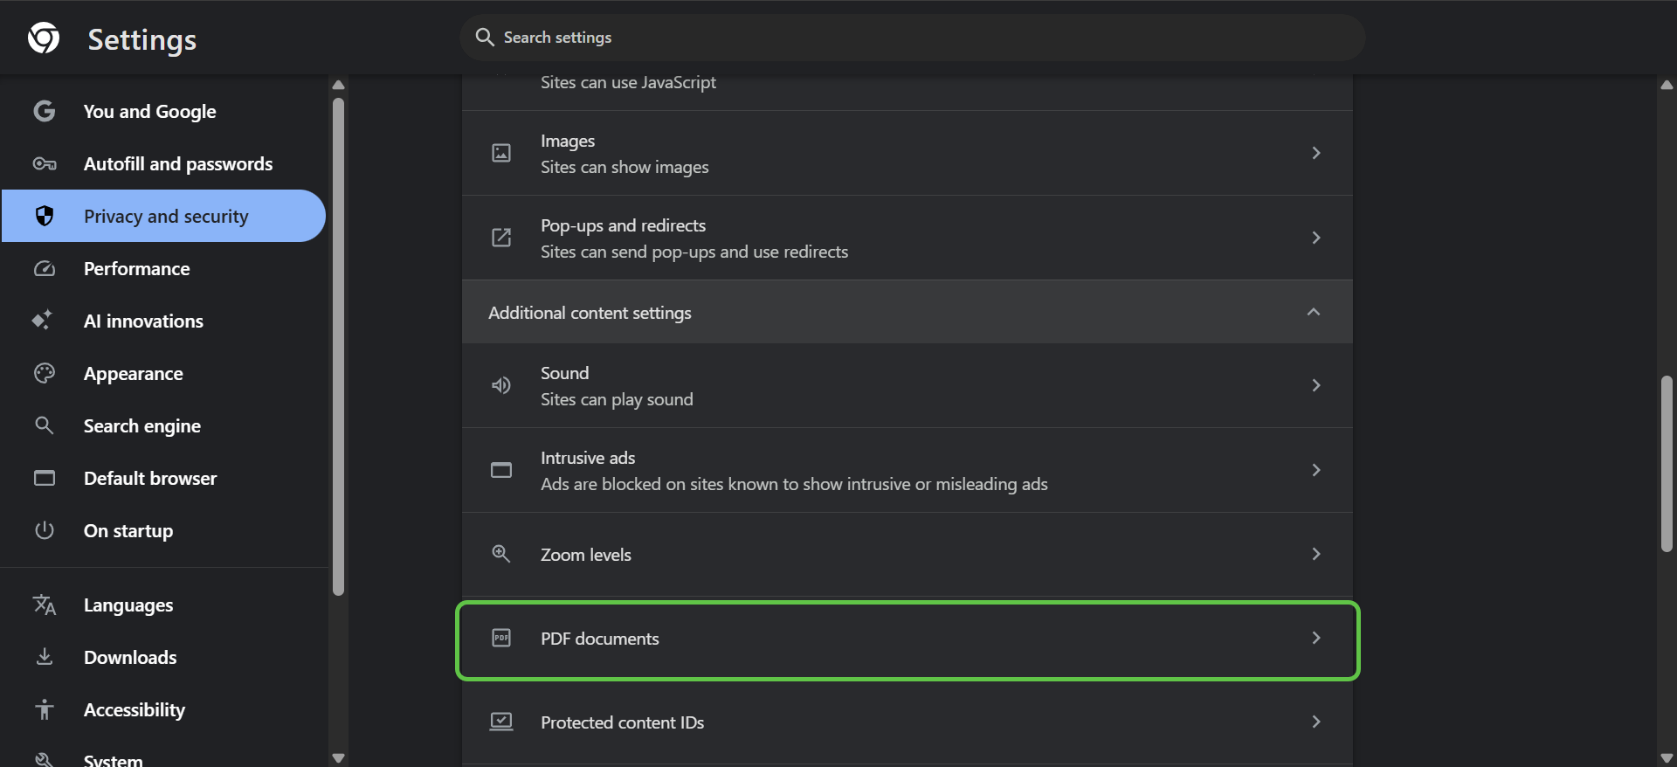Click the PDF icon beside PDF documents
This screenshot has height=767, width=1677.
click(501, 638)
